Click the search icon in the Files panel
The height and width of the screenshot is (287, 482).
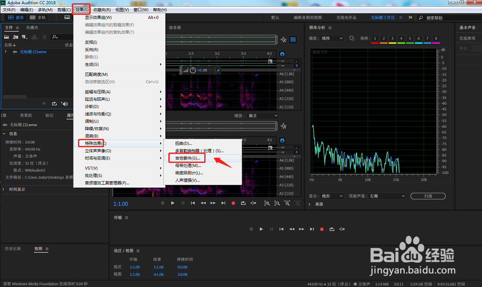[55, 37]
